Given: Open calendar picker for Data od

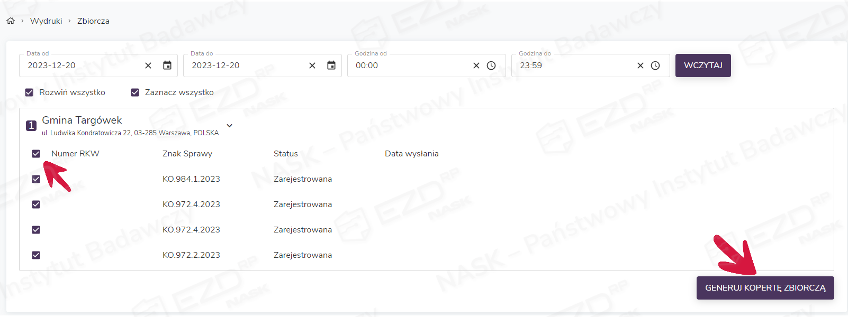Looking at the screenshot, I should pos(167,66).
